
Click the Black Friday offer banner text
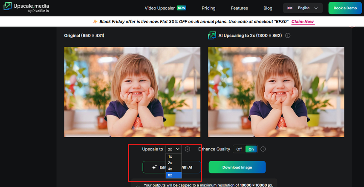click(x=194, y=22)
